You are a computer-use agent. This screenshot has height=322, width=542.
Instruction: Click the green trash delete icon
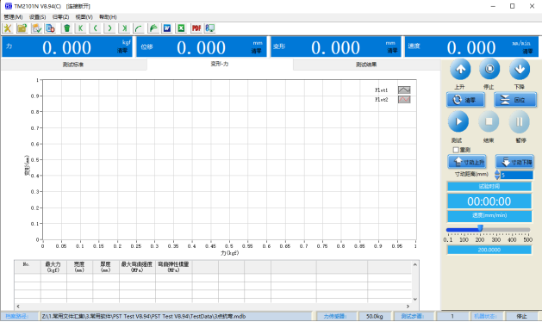click(x=66, y=28)
